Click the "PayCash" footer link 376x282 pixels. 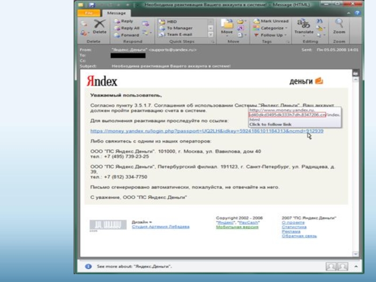(249, 222)
